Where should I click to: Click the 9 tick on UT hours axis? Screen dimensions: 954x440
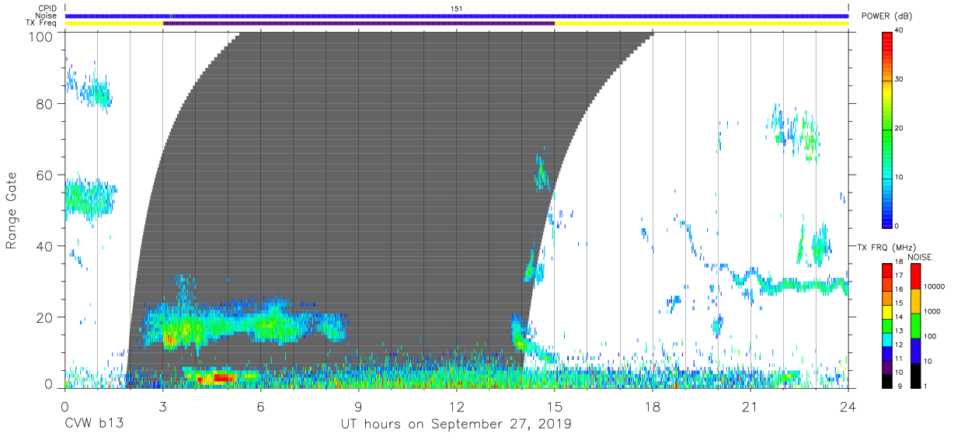tap(359, 406)
